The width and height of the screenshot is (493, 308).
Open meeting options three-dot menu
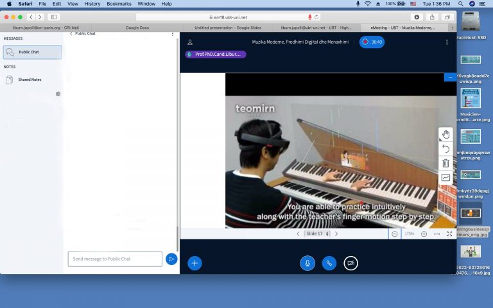447,42
